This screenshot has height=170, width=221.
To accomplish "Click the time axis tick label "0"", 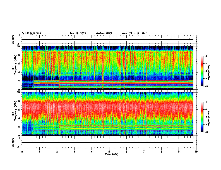I will [22, 152].
